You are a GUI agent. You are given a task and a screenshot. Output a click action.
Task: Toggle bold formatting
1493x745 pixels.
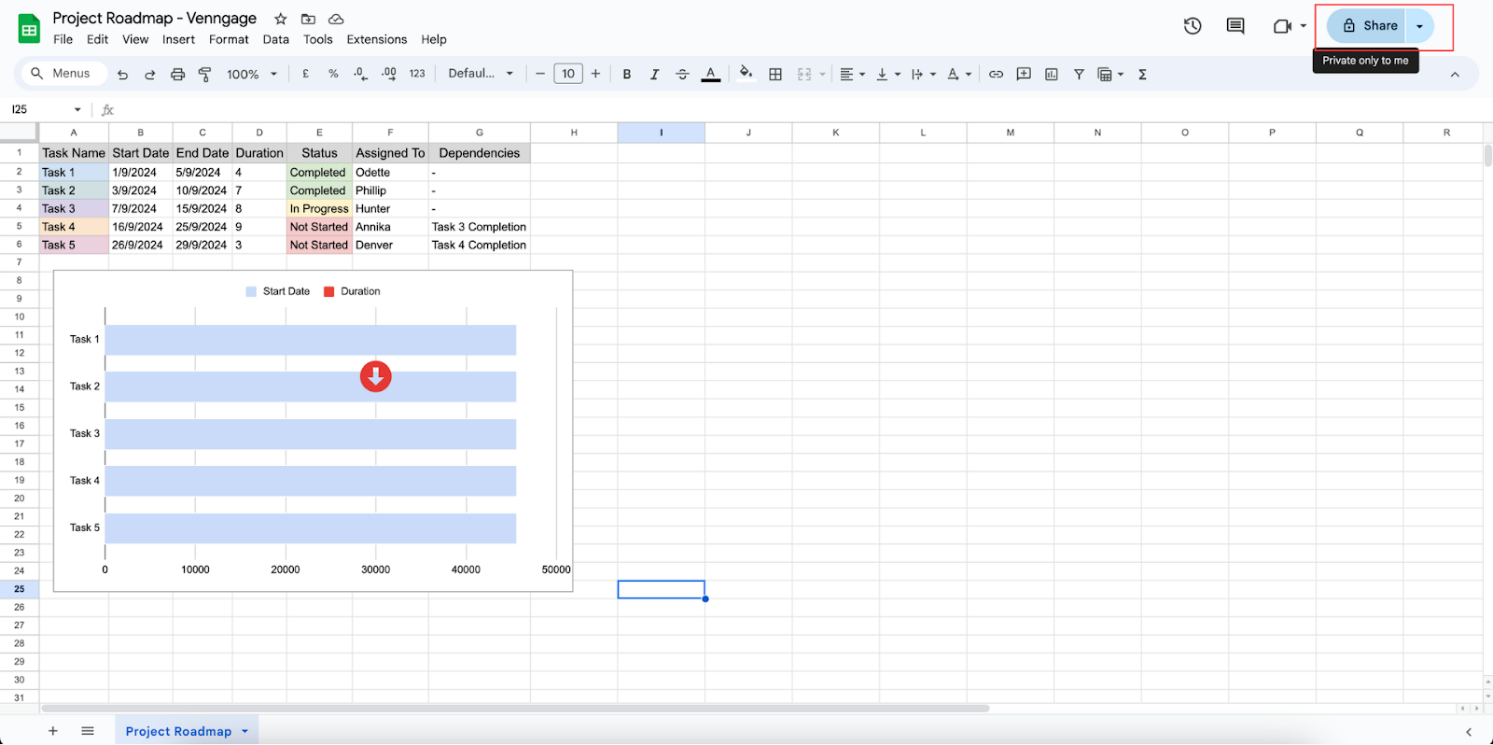tap(627, 74)
